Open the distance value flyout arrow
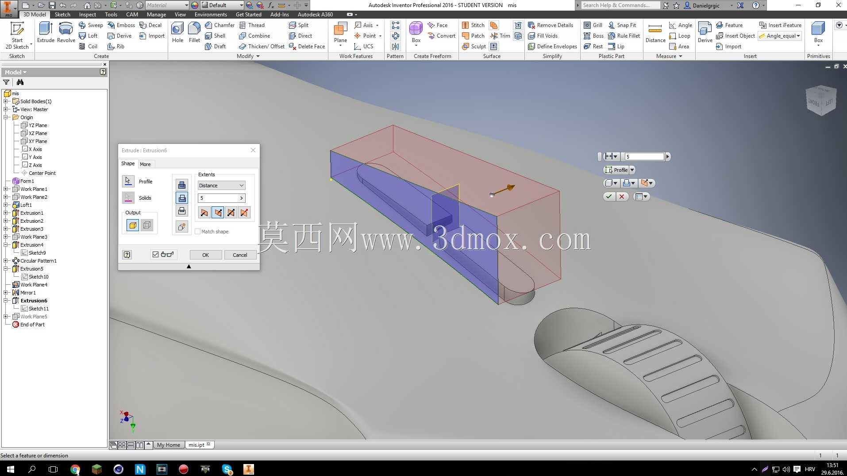Screen dimensions: 847x476 [242, 198]
